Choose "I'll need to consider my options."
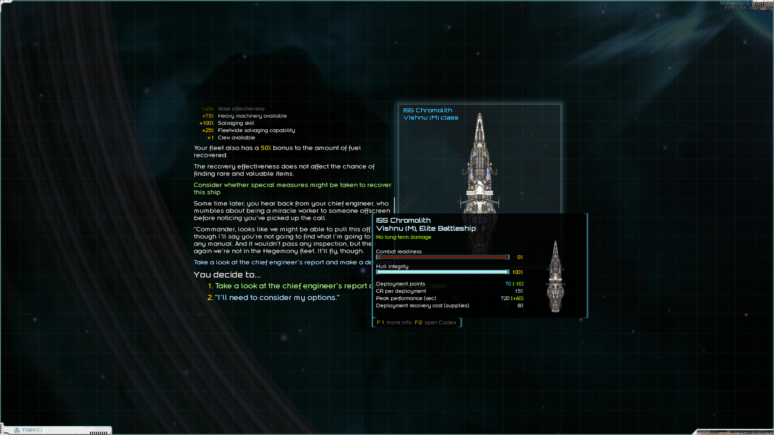Image resolution: width=774 pixels, height=435 pixels. pos(277,298)
